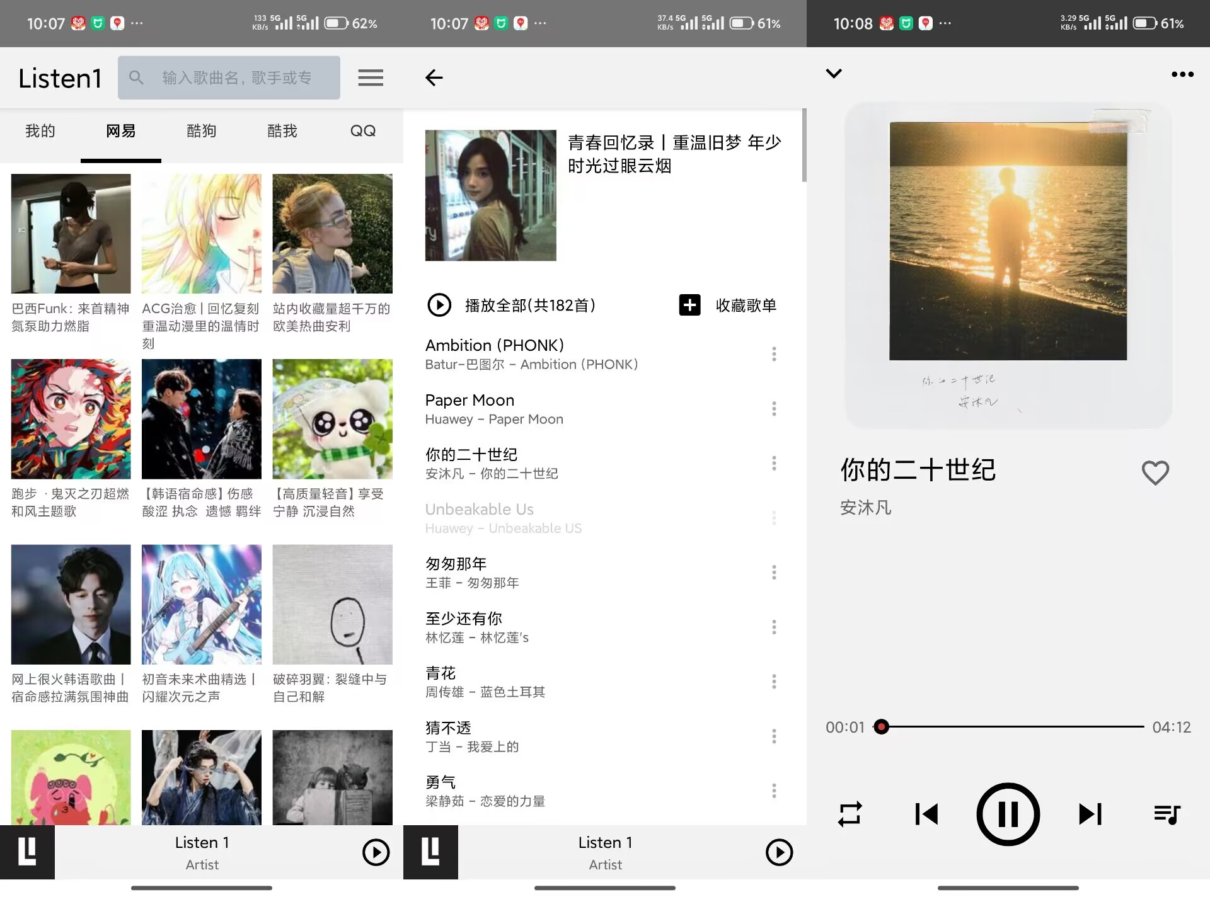
Task: Collapse the now playing screen via chevron
Action: [834, 74]
